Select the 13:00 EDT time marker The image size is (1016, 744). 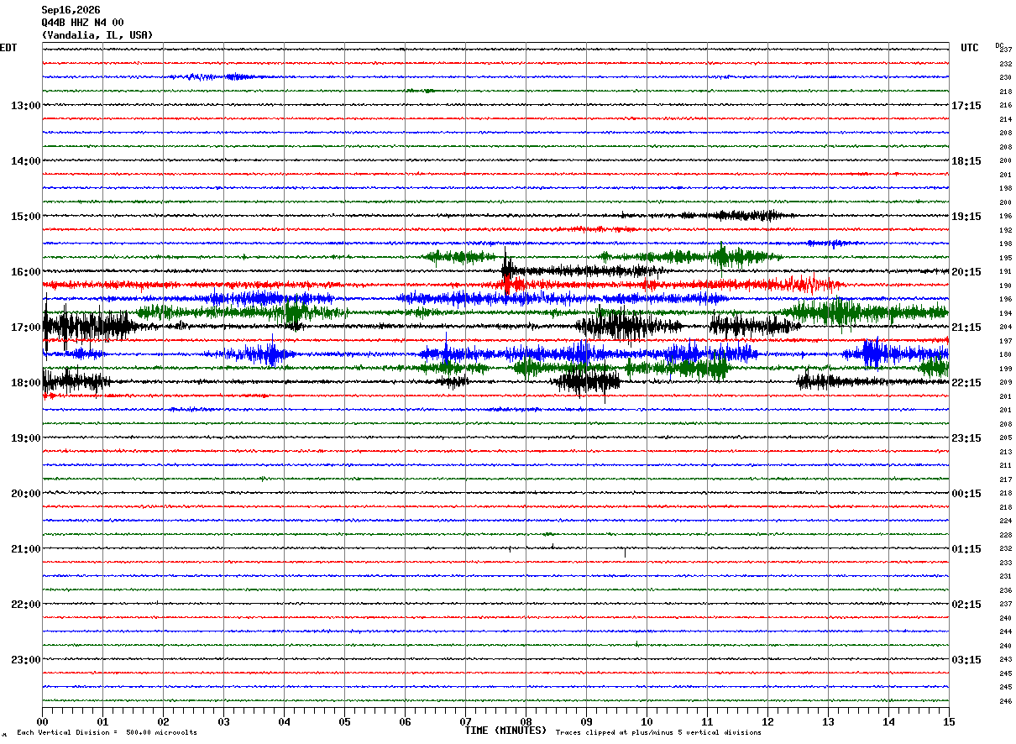26,106
